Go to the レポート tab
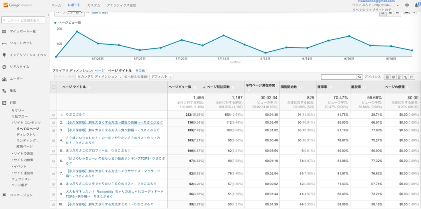Screen dimensions: 421x209 [x=74, y=5]
